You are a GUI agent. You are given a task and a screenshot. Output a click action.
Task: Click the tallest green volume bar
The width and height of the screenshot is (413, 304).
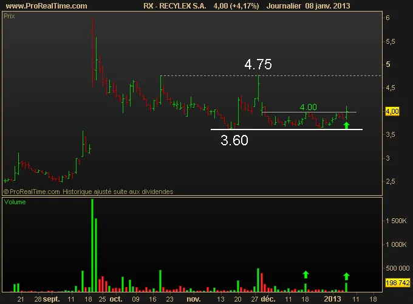92,245
